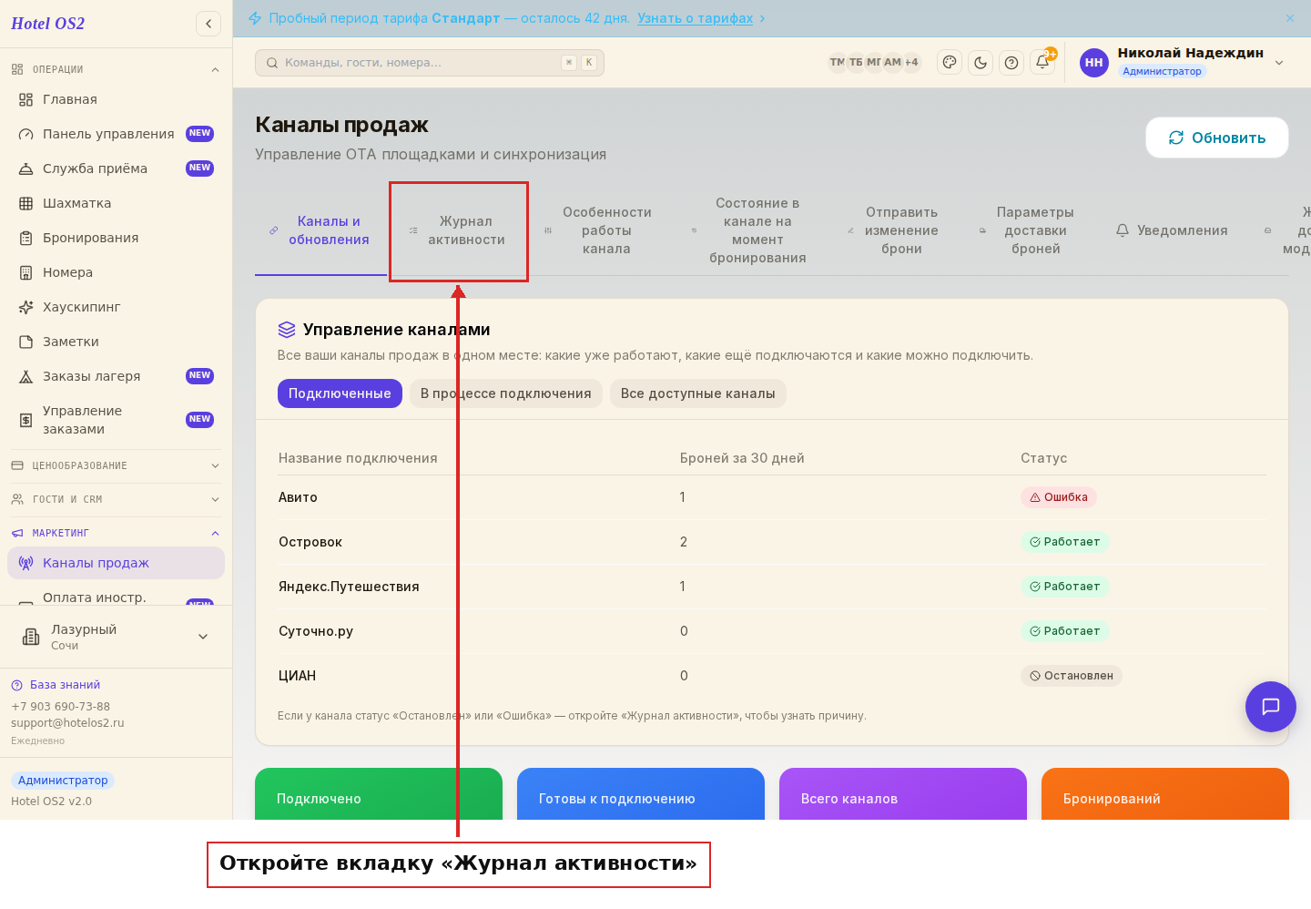Expand the Гости и CRM section
This screenshot has width=1311, height=909.
pos(116,499)
